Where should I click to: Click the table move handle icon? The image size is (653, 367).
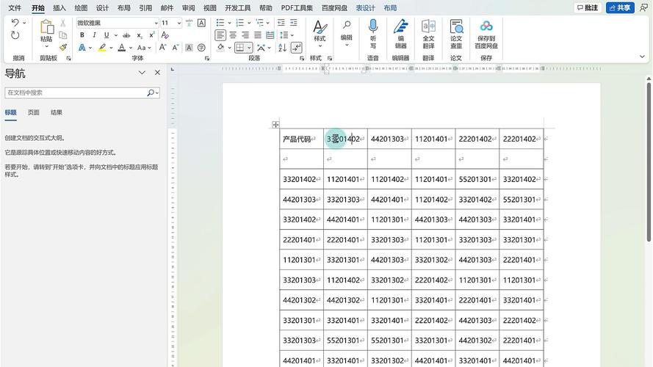275,125
